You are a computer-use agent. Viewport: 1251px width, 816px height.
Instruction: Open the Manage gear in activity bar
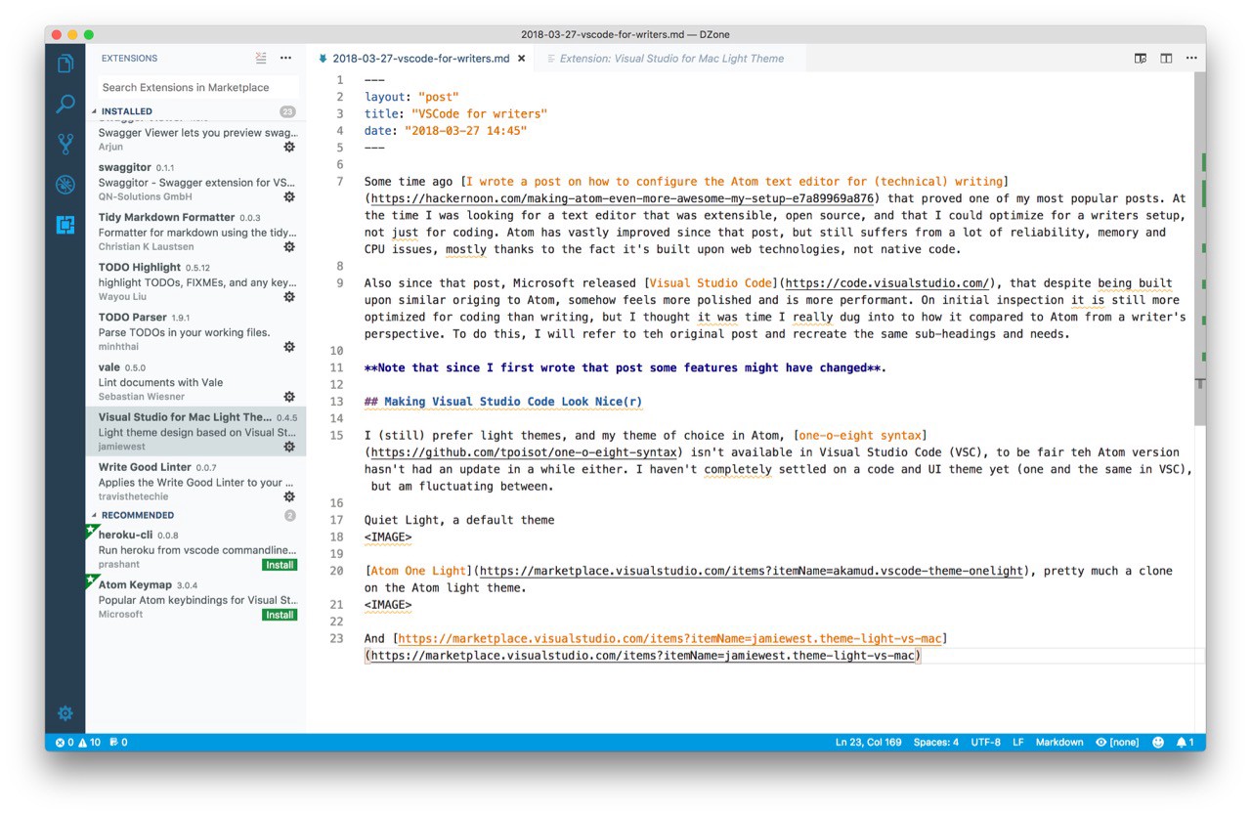click(65, 712)
